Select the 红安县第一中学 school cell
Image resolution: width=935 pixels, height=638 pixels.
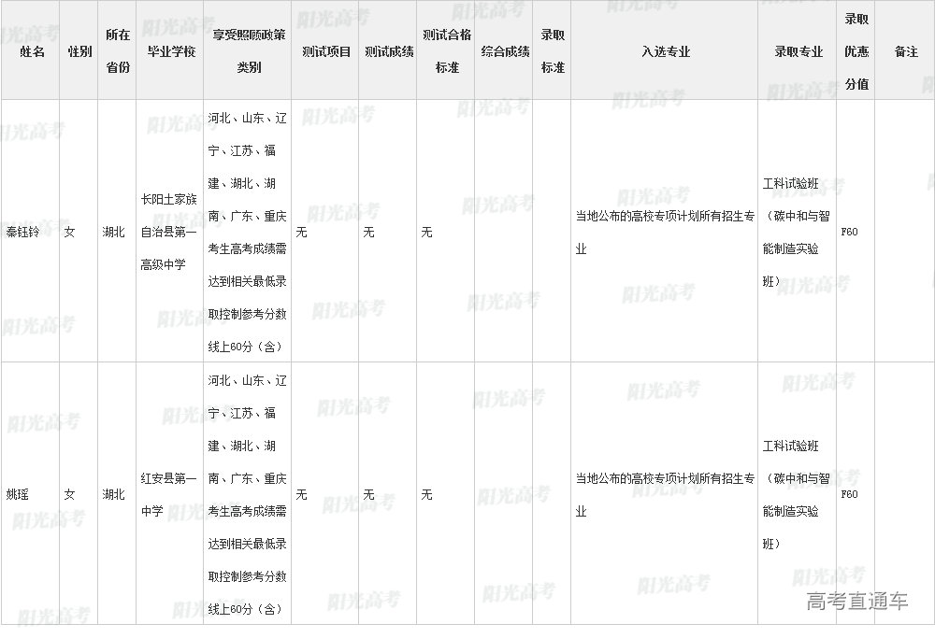pos(168,494)
